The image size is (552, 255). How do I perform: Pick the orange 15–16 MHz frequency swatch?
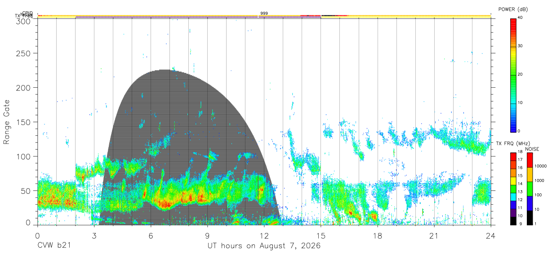(513, 172)
